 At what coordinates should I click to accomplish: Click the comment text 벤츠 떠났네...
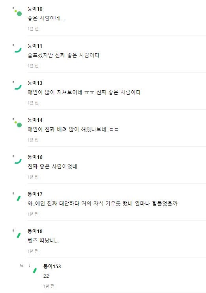click(43, 241)
